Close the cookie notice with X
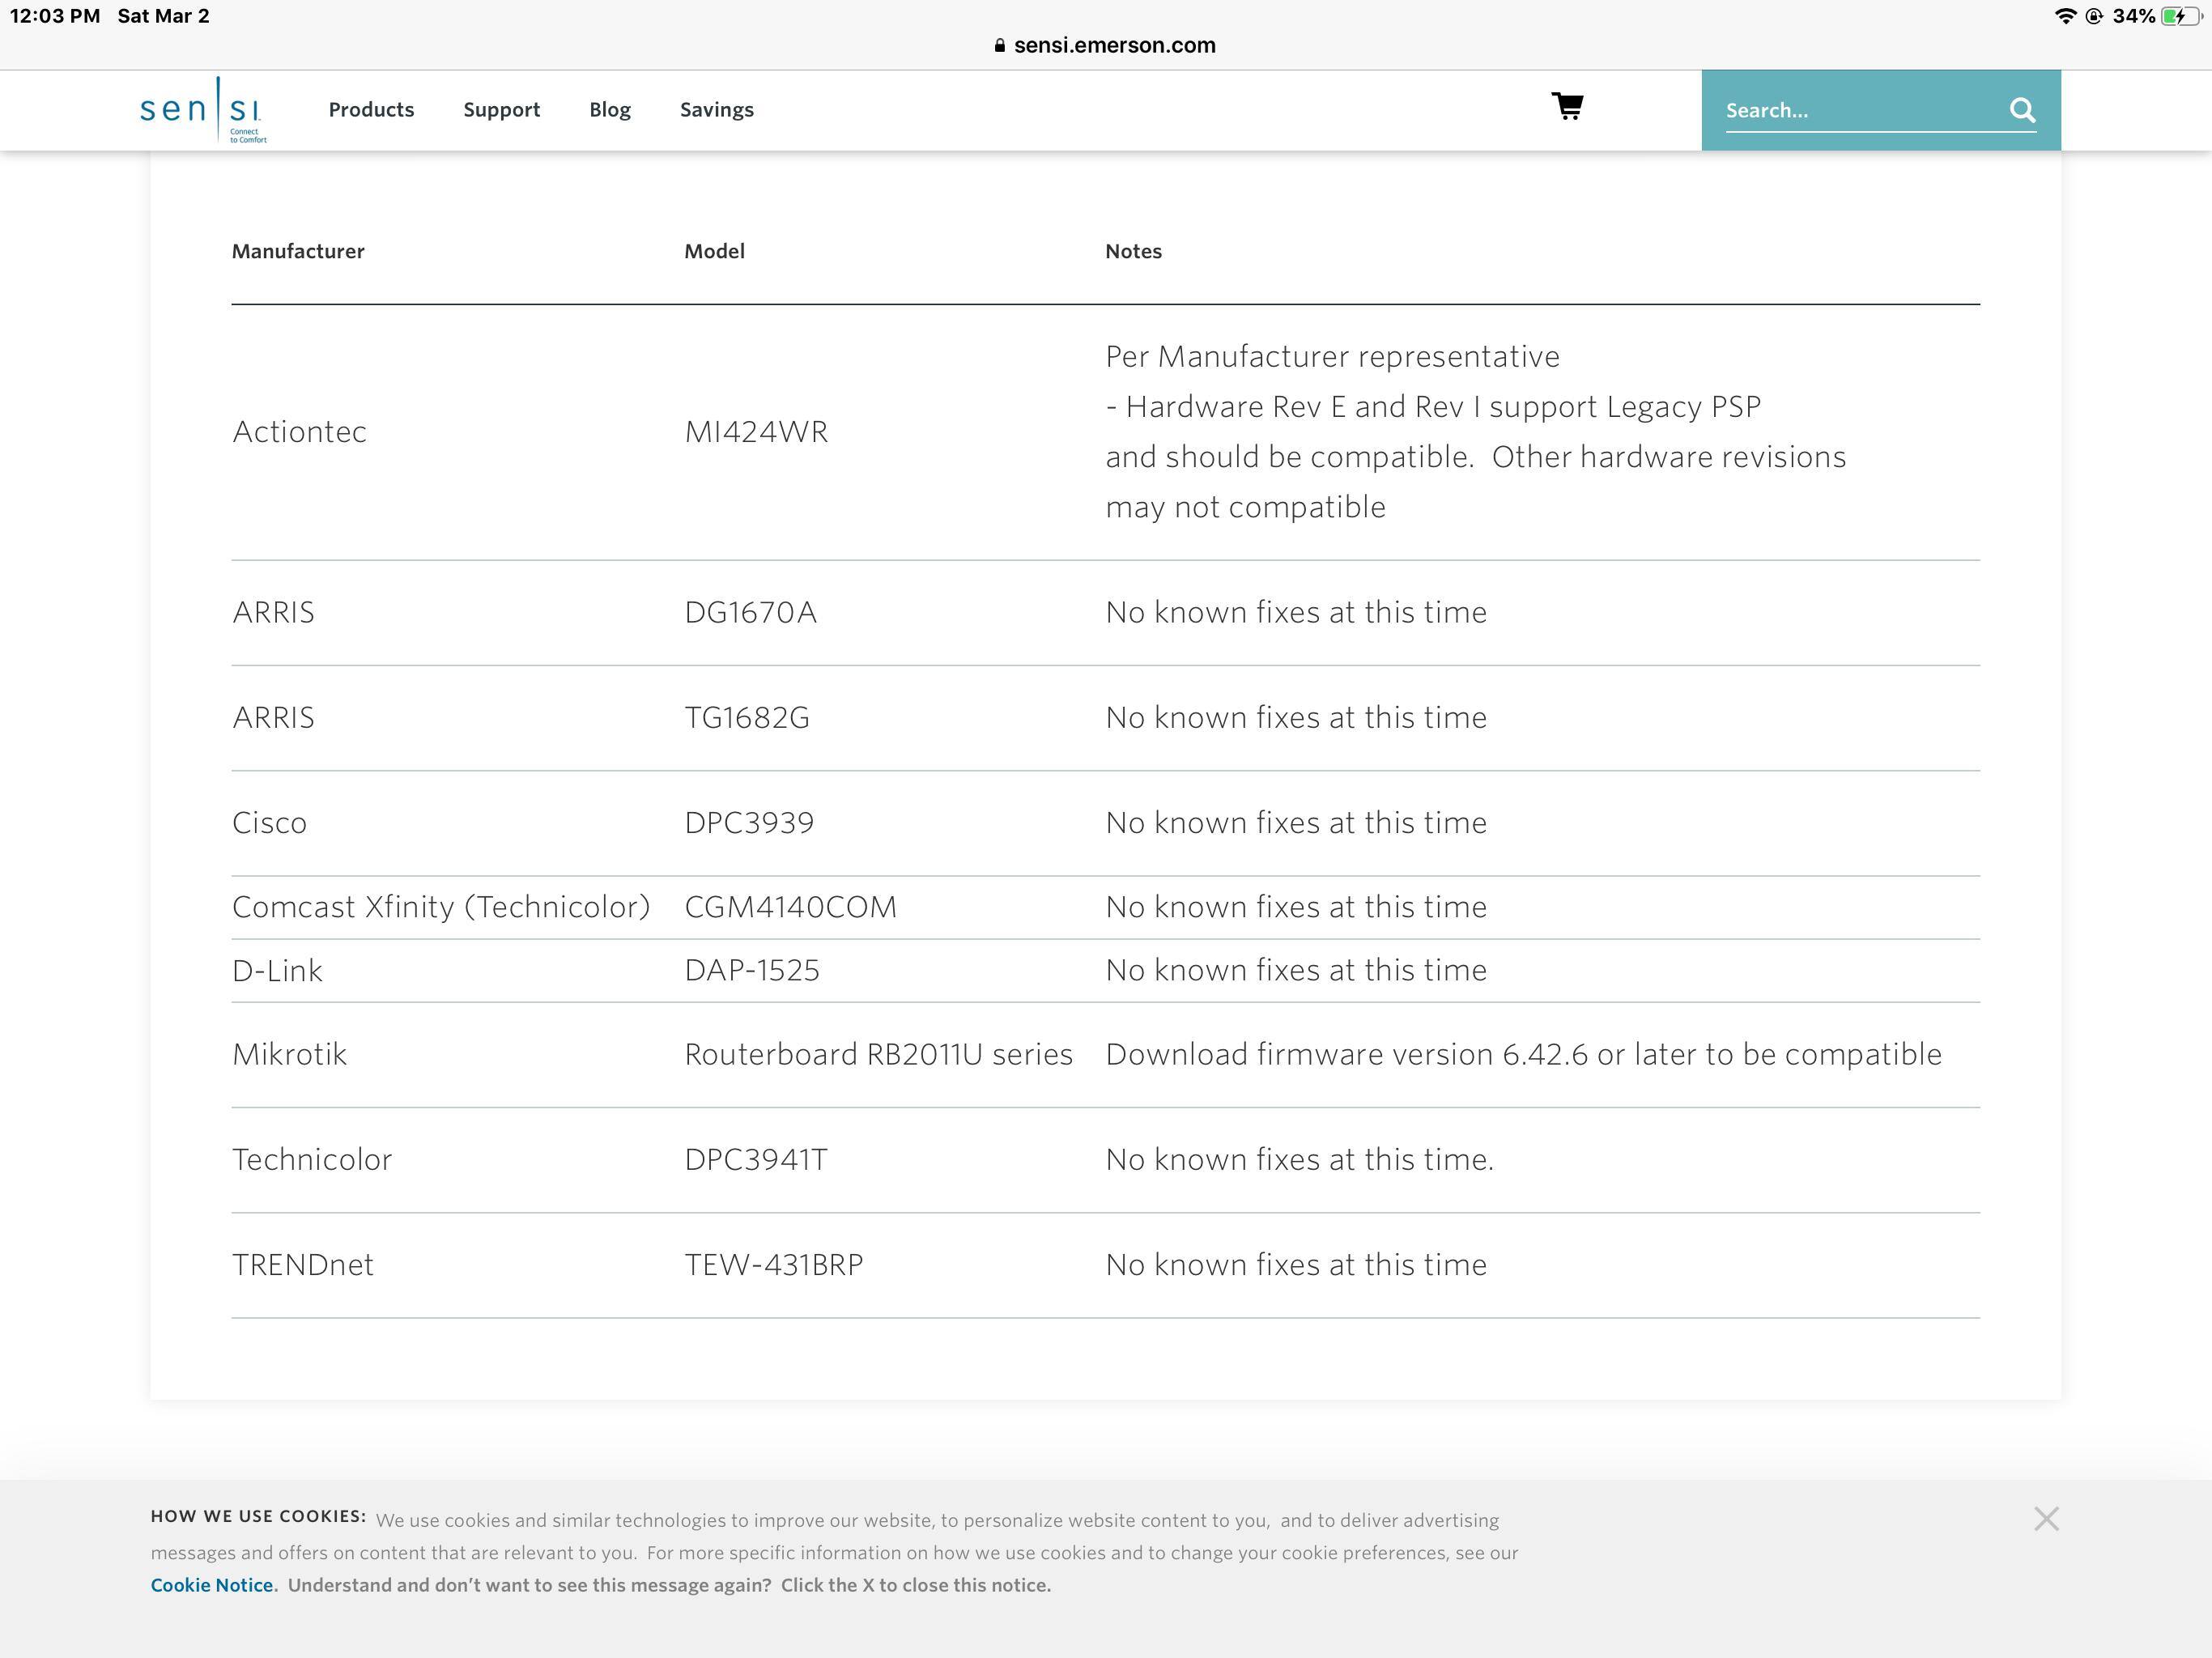The height and width of the screenshot is (1658, 2212). click(2046, 1519)
